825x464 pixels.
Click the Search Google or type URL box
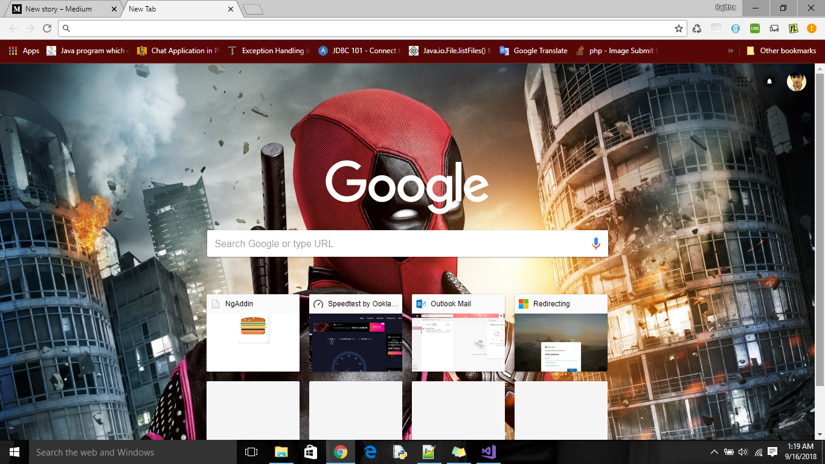point(408,243)
